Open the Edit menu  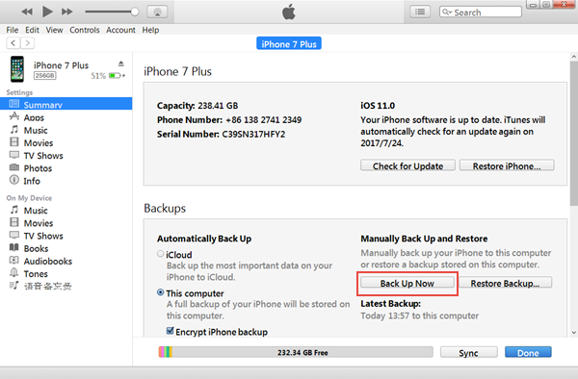[32, 30]
